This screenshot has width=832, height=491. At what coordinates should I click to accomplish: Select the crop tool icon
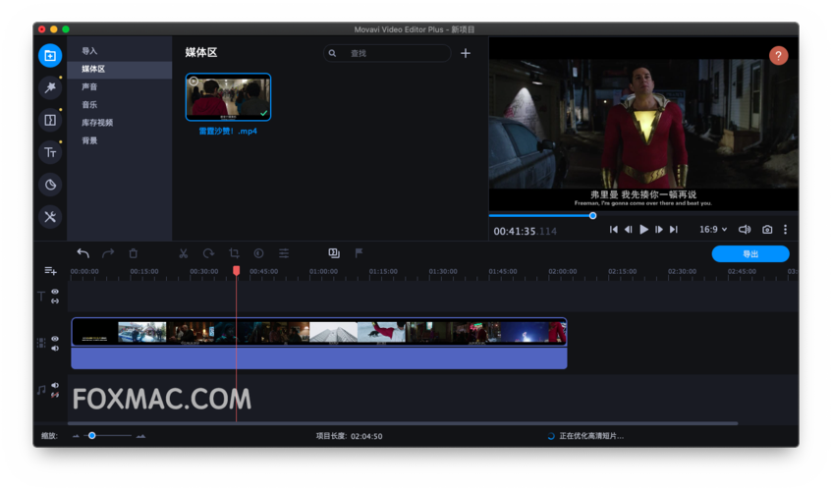coord(234,253)
